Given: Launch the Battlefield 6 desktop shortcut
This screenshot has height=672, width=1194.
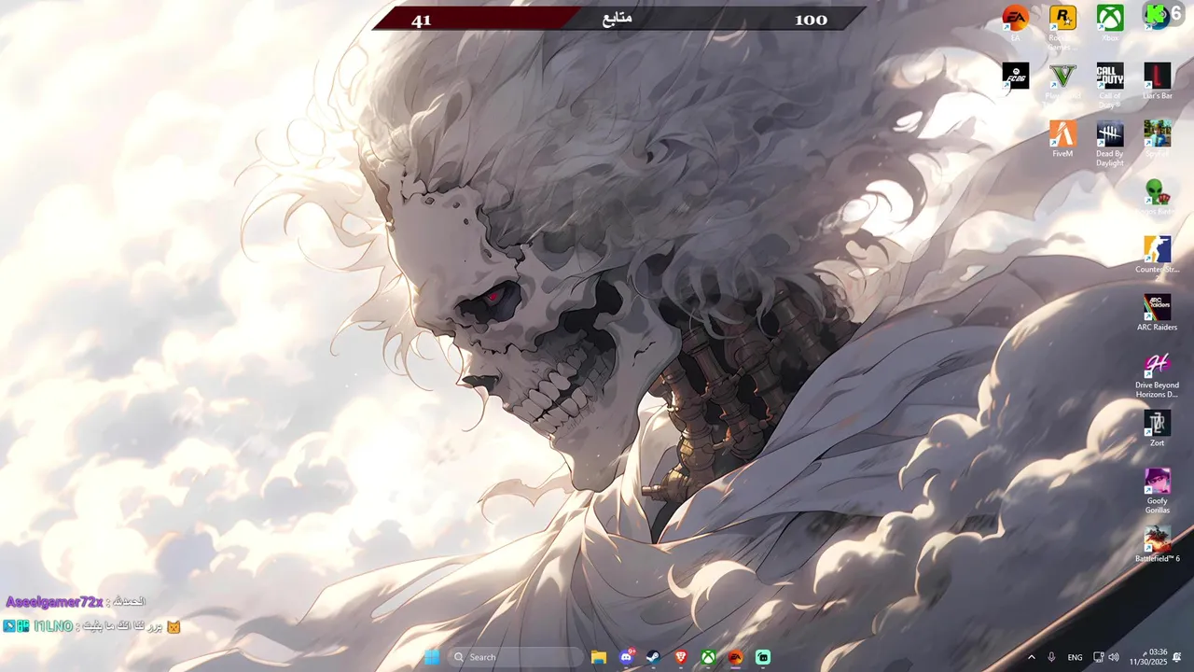Looking at the screenshot, I should [x=1158, y=543].
